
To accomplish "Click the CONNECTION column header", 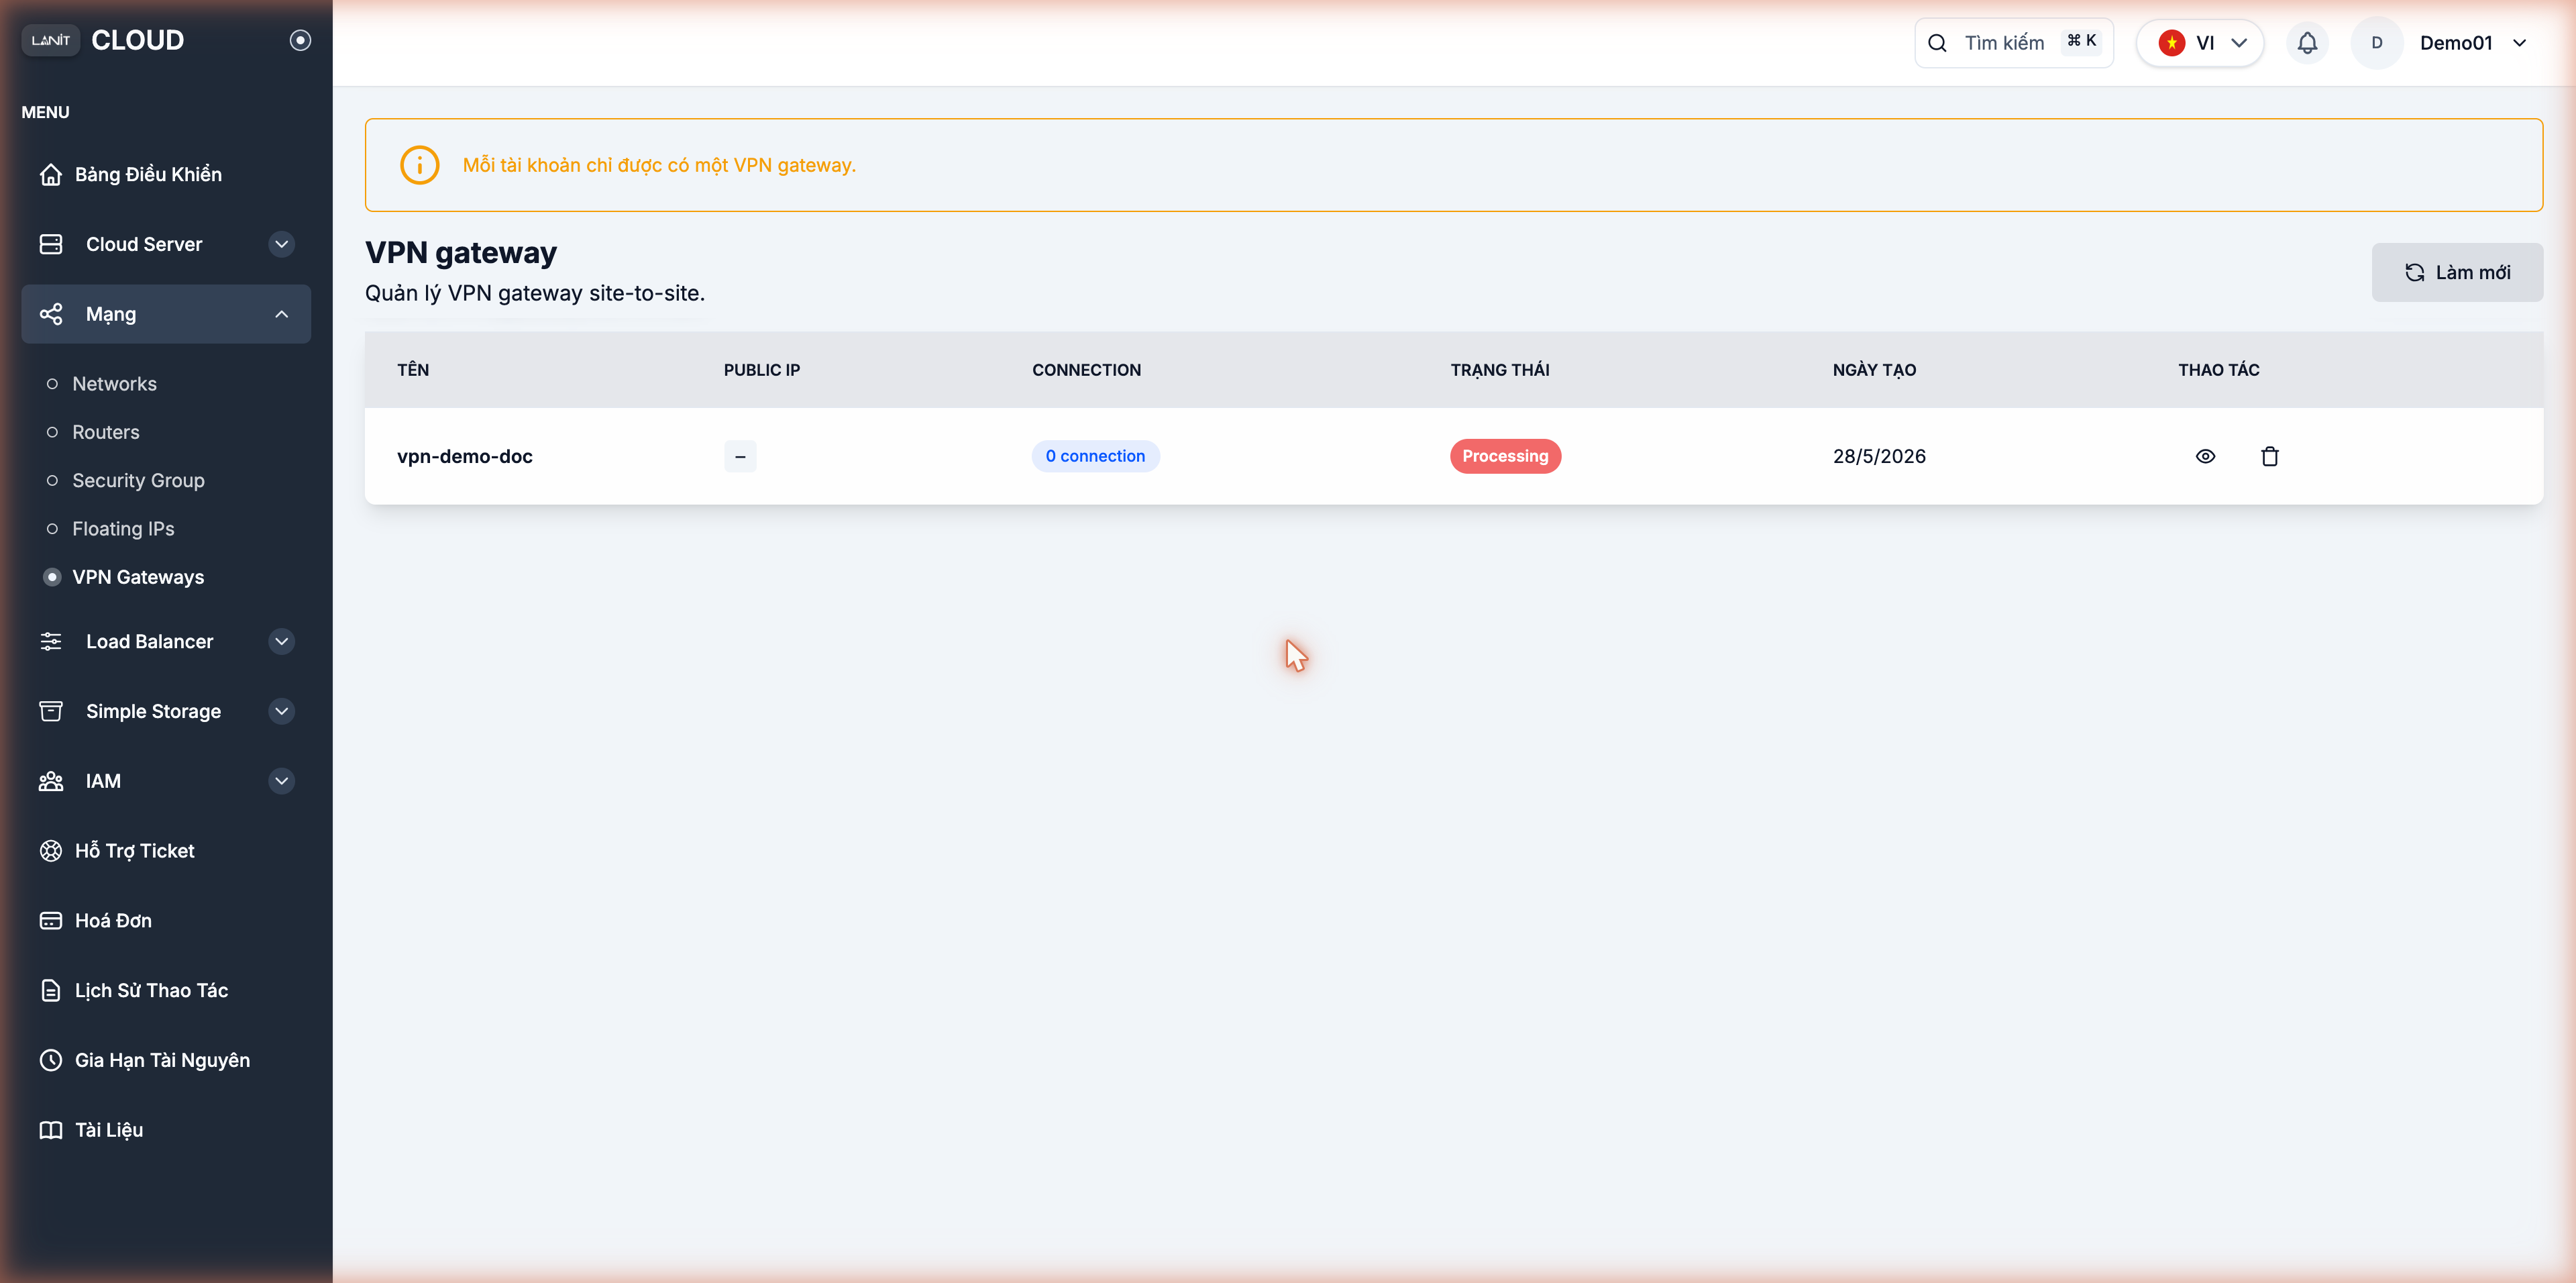I will [x=1086, y=370].
